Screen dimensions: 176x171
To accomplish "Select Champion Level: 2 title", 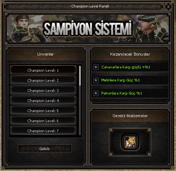I will coord(43,80).
